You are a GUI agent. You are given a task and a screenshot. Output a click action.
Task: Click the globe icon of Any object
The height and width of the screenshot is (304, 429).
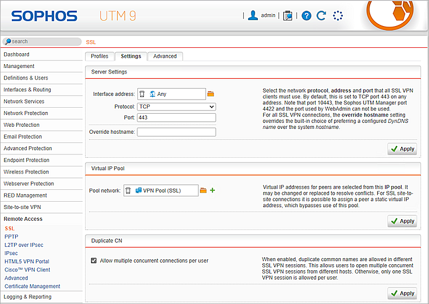point(153,94)
